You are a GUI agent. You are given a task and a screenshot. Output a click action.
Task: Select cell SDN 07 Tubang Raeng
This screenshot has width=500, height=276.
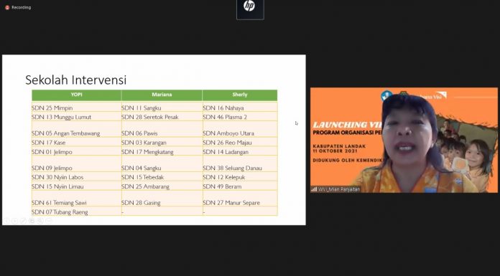pos(77,211)
